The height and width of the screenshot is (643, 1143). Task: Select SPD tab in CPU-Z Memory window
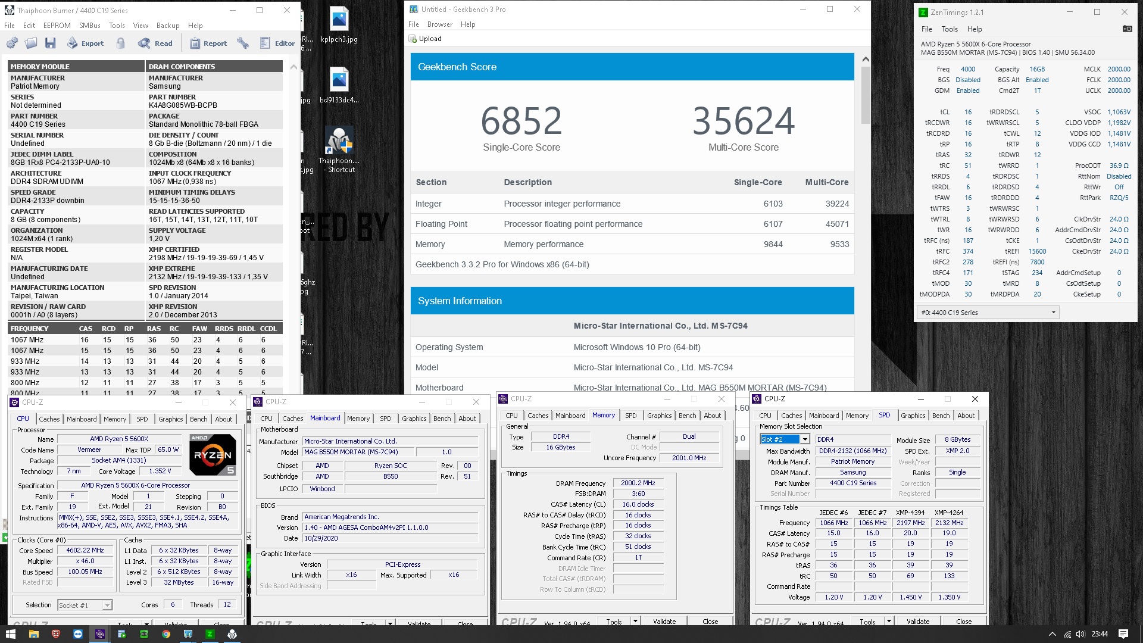(630, 416)
